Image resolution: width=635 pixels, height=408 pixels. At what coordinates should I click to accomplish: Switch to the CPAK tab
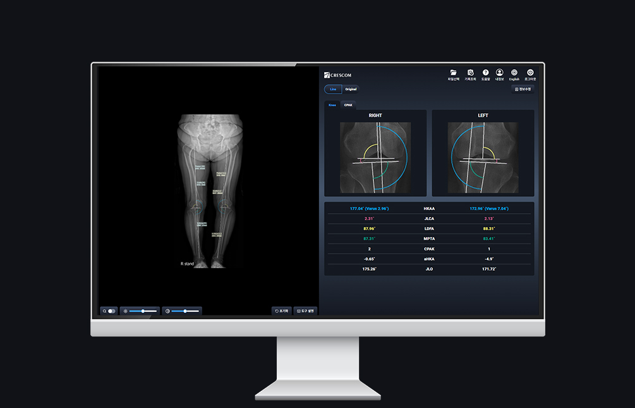348,105
